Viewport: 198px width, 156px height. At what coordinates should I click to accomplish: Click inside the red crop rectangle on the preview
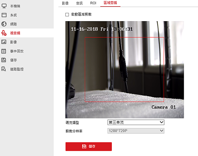click(x=124, y=69)
